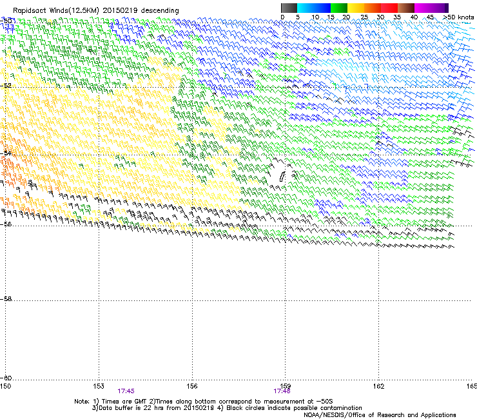Click the gray 0-5 knots legend swatch

click(x=289, y=8)
